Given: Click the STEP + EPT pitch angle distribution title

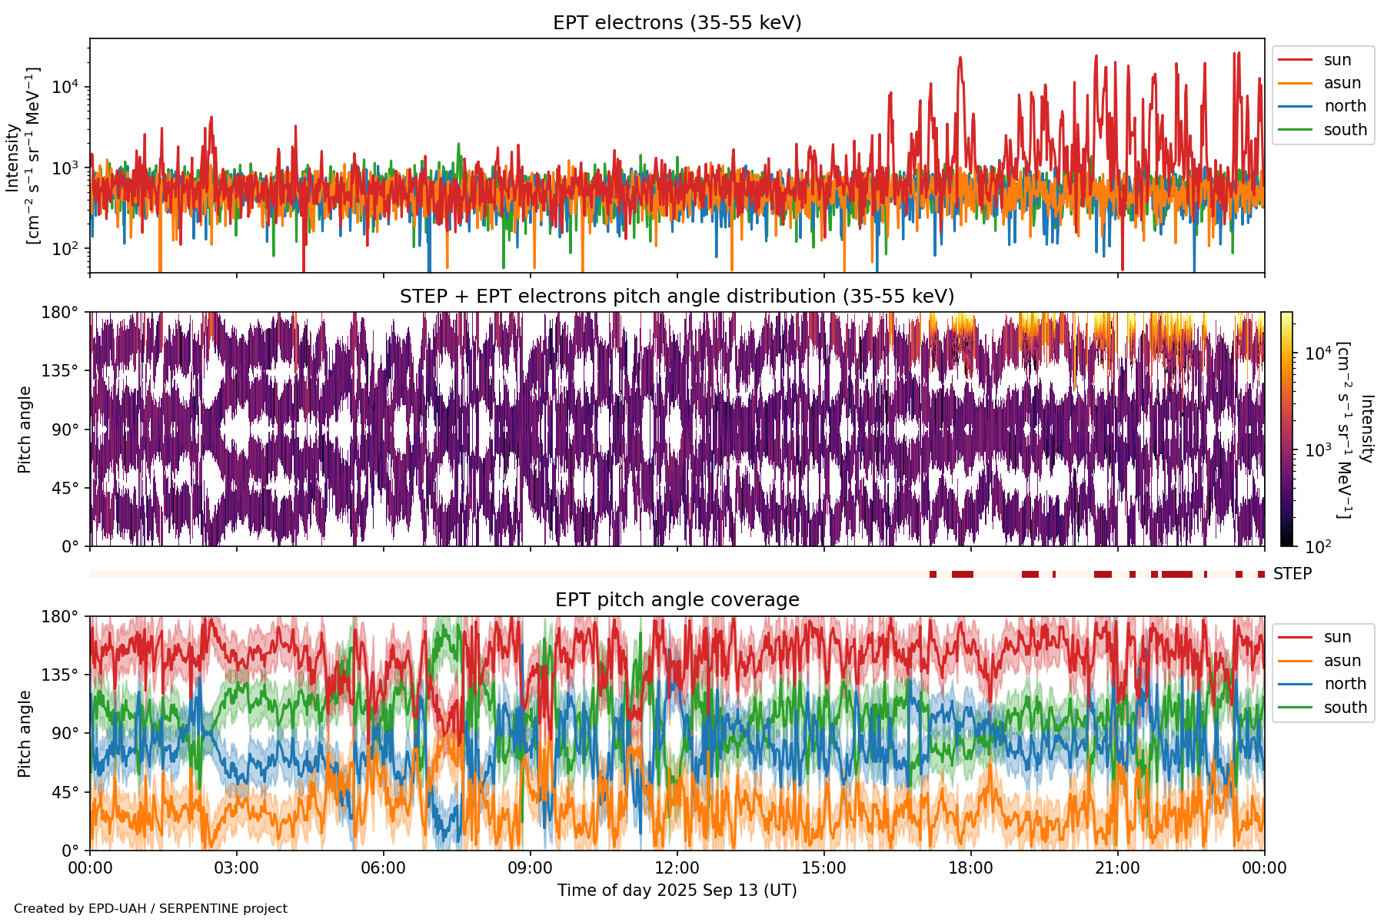Looking at the screenshot, I should click(x=677, y=297).
